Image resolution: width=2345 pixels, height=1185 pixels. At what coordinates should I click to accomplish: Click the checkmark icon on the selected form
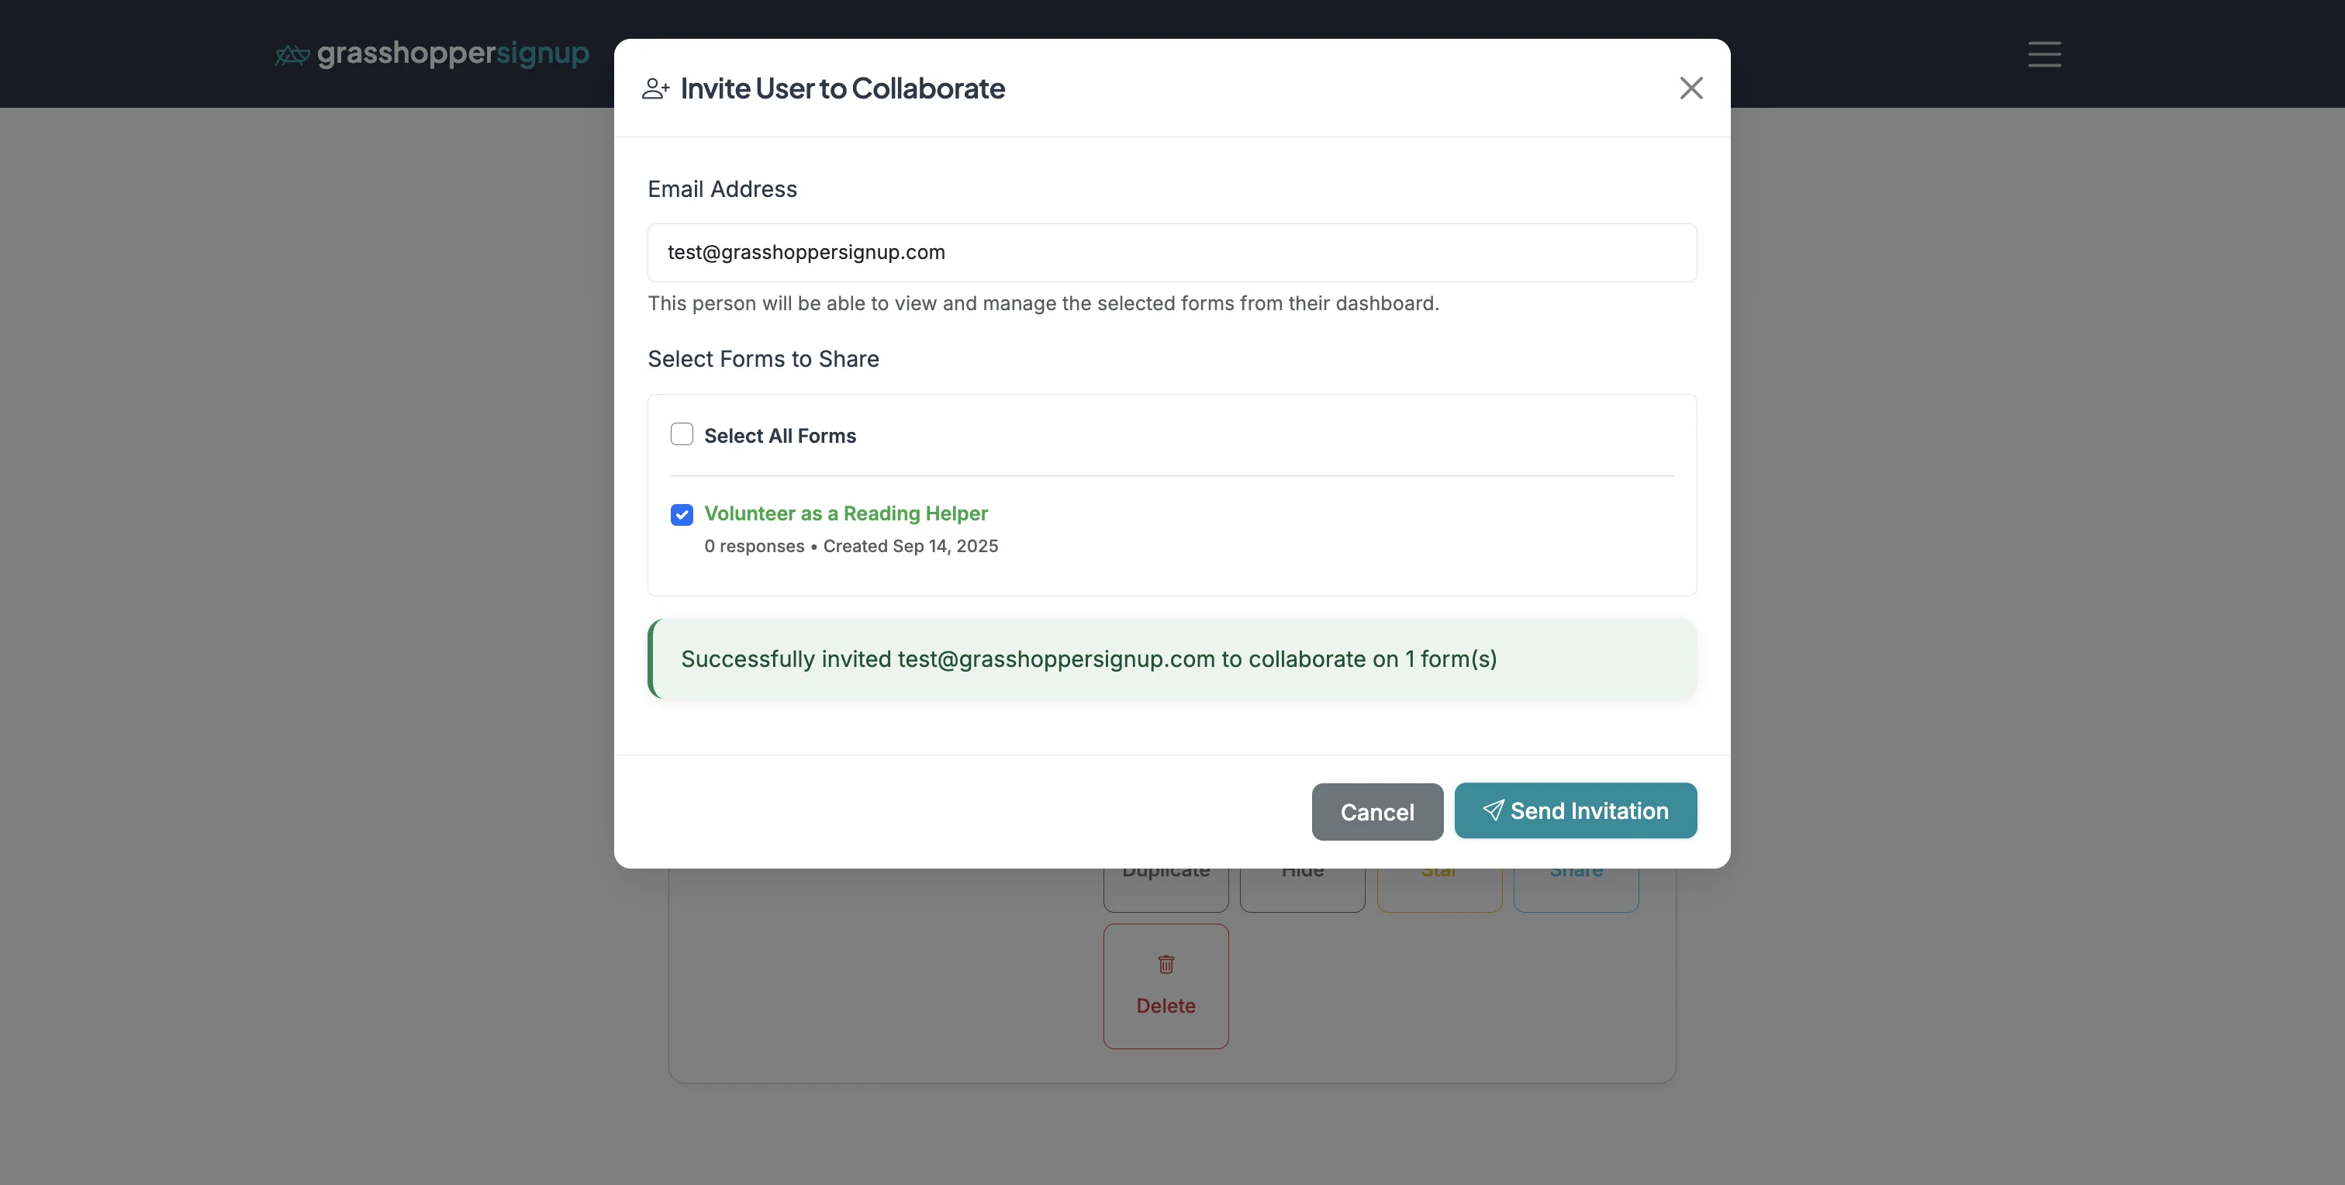point(681,514)
